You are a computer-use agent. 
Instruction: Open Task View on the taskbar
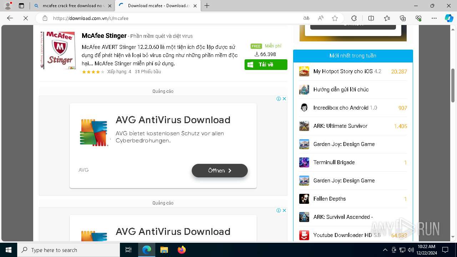(x=129, y=250)
